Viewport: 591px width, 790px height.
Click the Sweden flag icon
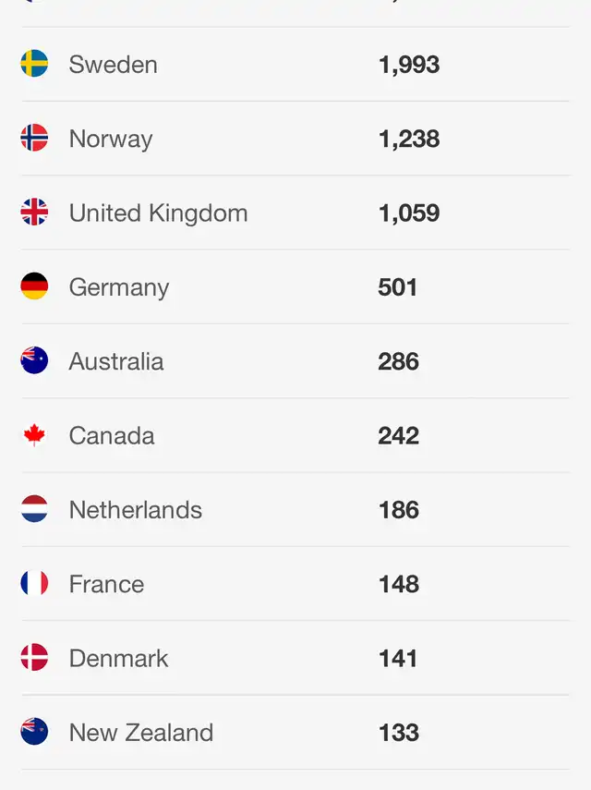34,64
